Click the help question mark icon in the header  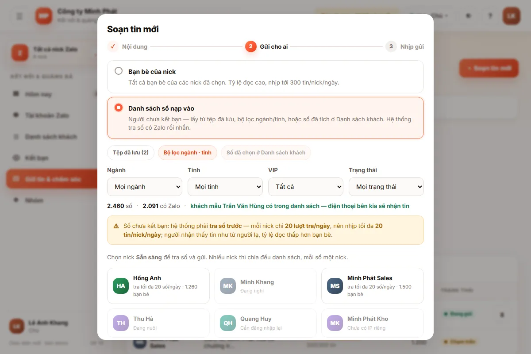click(490, 16)
